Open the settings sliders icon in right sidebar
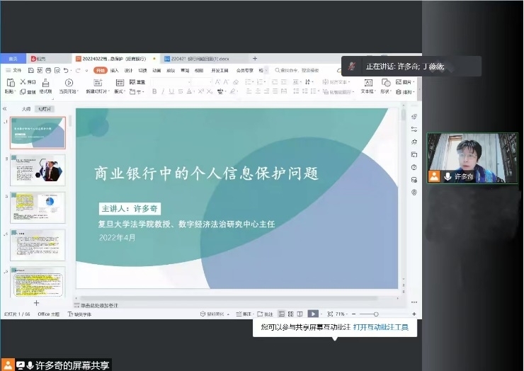Screen dimensions: 524x371 point(414,129)
